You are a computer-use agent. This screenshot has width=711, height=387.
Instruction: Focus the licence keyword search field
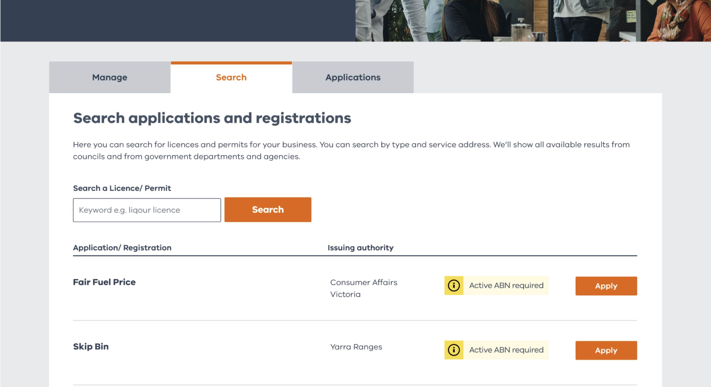coord(147,210)
